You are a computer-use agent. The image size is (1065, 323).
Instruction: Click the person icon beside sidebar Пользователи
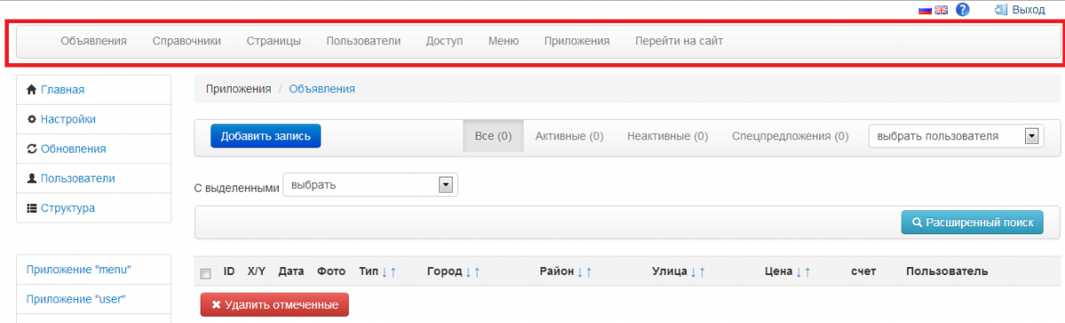click(32, 178)
